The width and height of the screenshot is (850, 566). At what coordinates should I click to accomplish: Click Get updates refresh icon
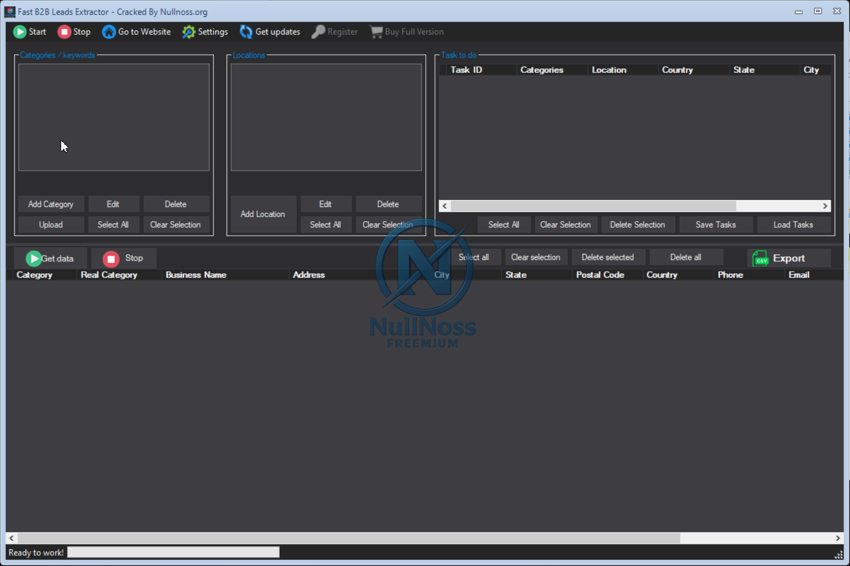(246, 32)
